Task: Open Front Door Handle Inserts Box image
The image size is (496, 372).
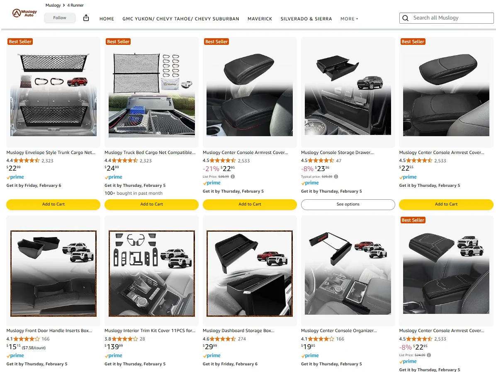Action: 53,274
